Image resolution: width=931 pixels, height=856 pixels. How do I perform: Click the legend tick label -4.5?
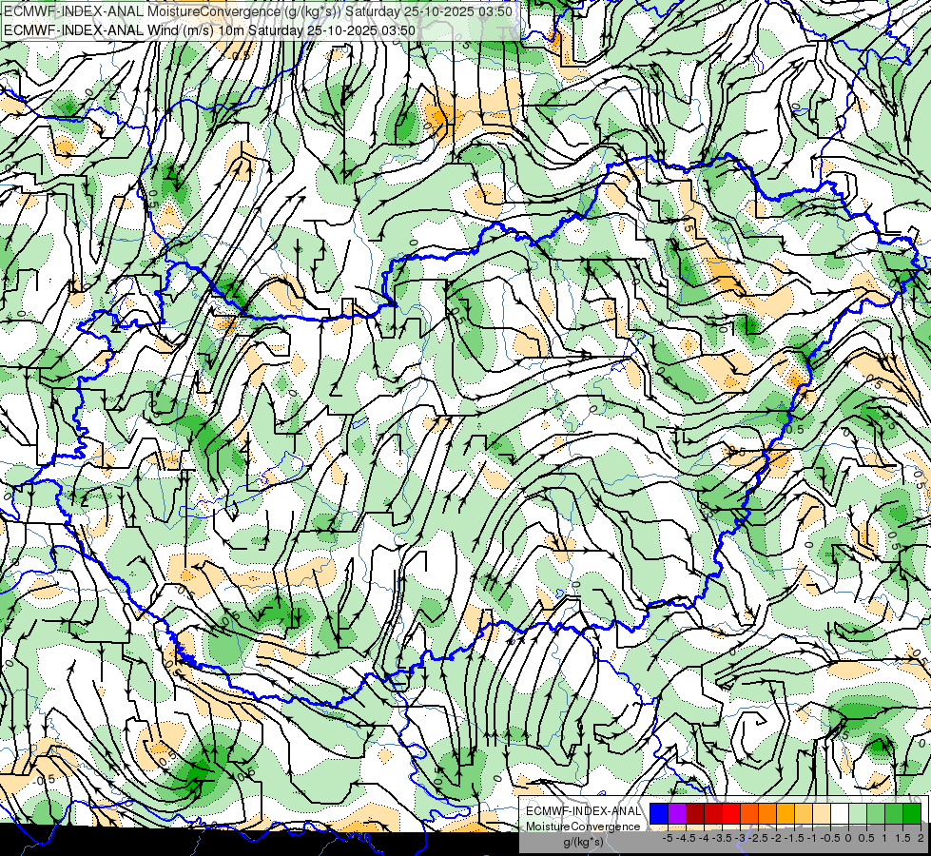pos(686,838)
